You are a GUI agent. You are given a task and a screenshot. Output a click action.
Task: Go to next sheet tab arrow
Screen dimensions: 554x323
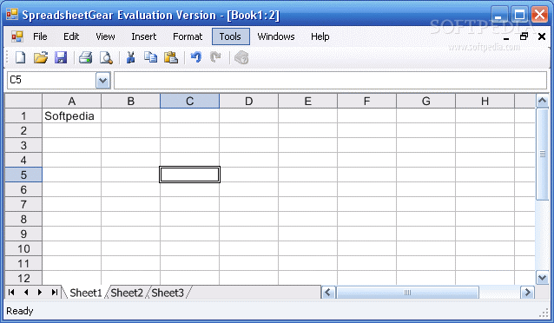40,293
